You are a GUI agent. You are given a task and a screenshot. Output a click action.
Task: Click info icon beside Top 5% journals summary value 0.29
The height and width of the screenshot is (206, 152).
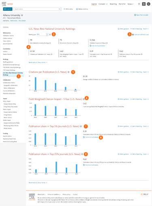(x=111, y=54)
